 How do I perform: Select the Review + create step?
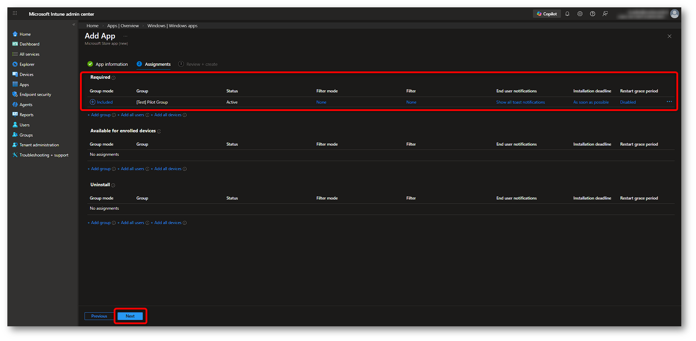[202, 64]
